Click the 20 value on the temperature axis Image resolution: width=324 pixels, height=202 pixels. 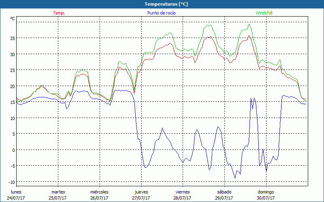[13, 86]
